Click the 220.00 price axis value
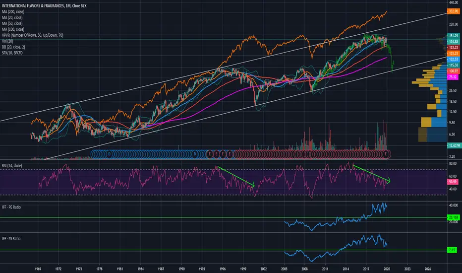The image size is (462, 273). pos(453,24)
